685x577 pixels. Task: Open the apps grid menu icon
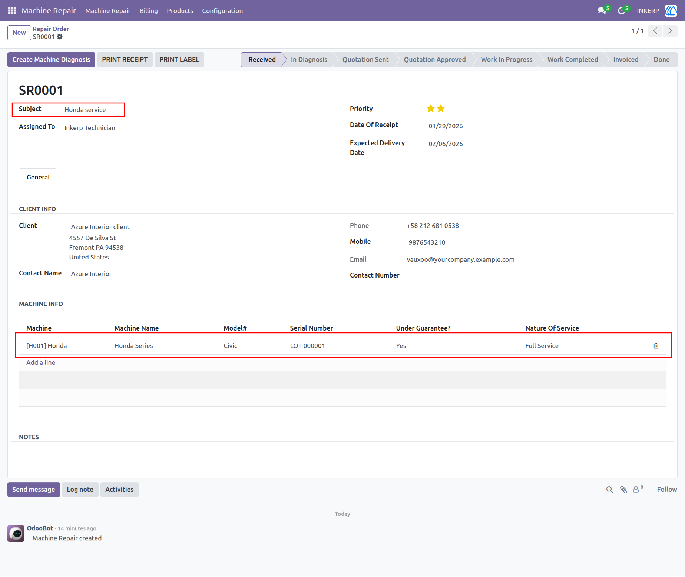click(x=12, y=10)
